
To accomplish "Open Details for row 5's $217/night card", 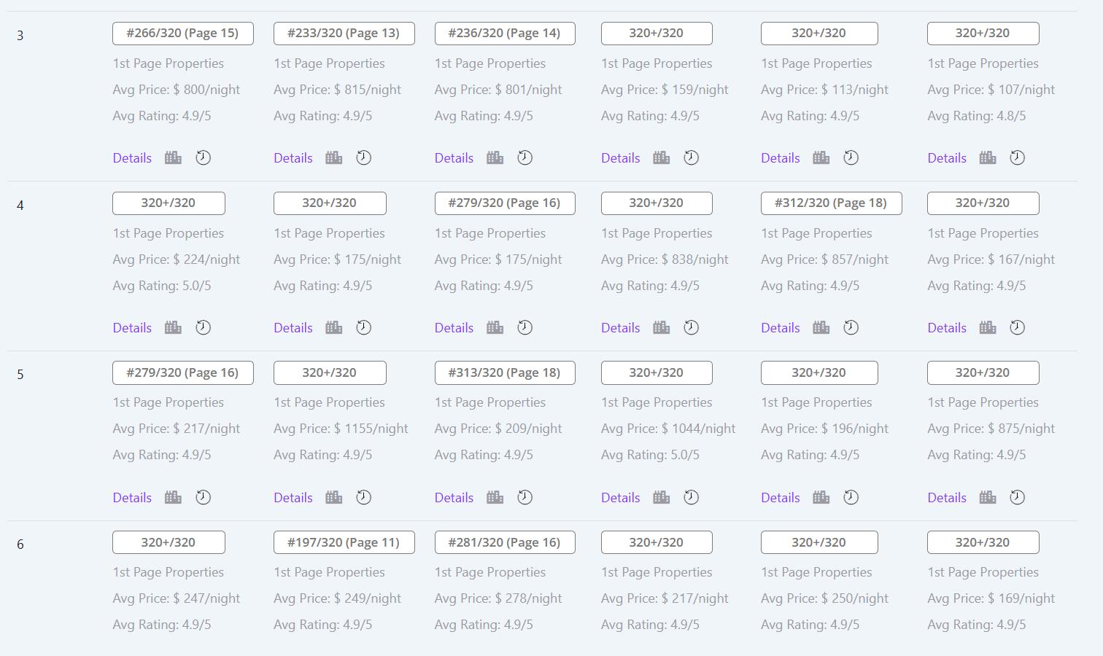I will [x=132, y=498].
